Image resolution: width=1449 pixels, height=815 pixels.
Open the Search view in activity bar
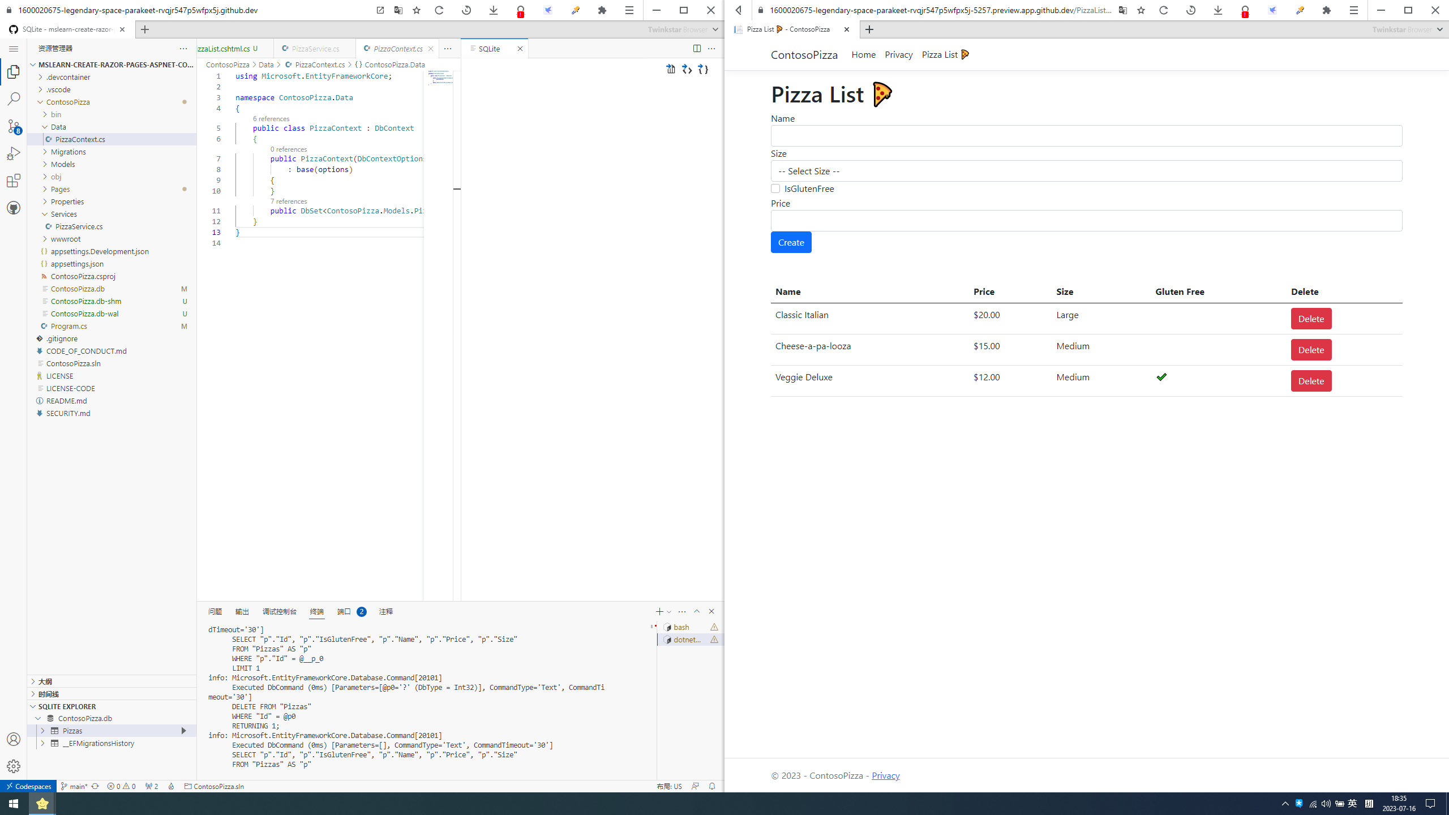tap(14, 99)
